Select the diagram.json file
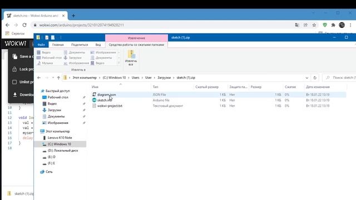This screenshot has height=200, width=356. point(106,94)
